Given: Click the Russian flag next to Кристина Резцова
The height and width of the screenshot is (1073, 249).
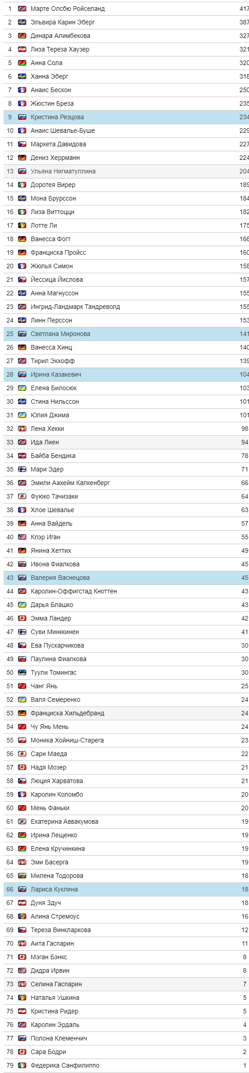Looking at the screenshot, I should [22, 117].
